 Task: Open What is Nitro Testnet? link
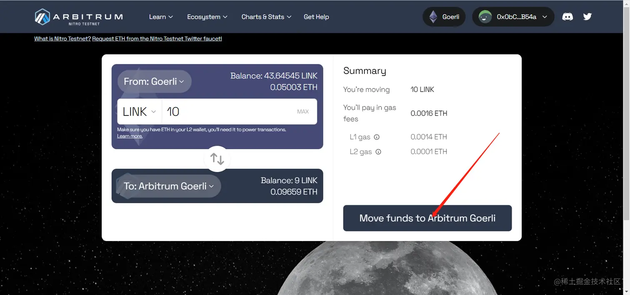click(x=62, y=39)
